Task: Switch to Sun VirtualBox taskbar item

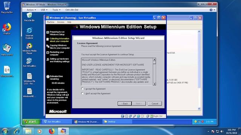Action: click(57, 121)
